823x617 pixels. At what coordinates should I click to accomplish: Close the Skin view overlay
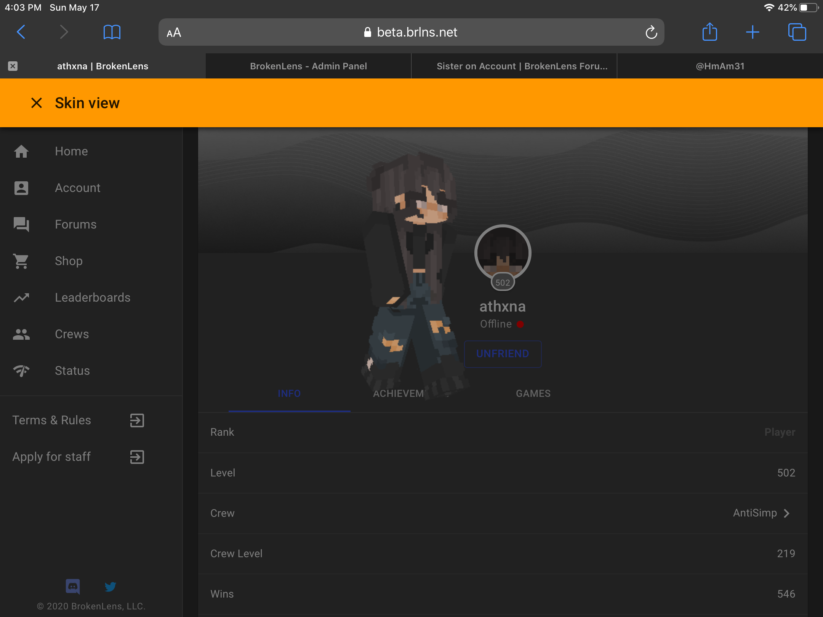click(37, 103)
